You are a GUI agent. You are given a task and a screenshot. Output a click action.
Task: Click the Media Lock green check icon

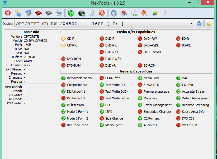(x=140, y=78)
